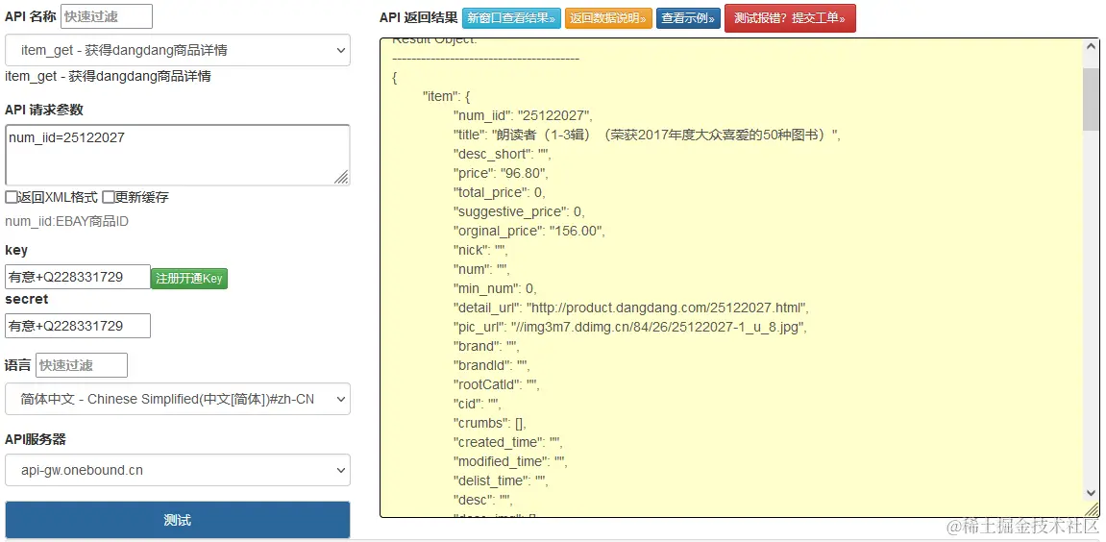
Task: Click the item_get description text below dropdown
Action: point(108,76)
